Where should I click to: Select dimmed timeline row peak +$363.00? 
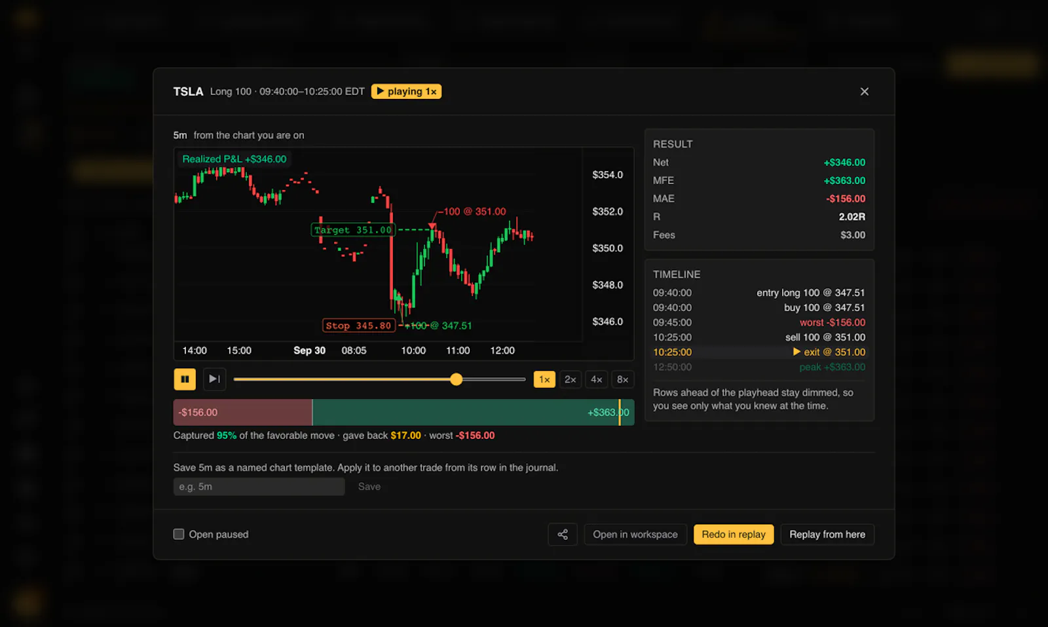click(759, 368)
